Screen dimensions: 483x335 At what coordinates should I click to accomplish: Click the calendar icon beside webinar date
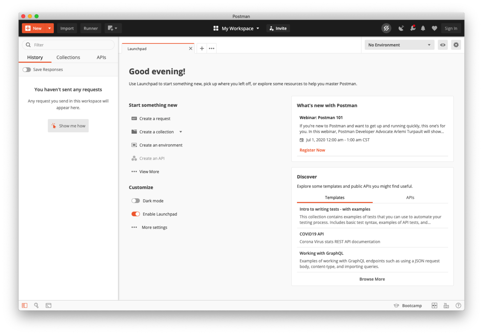tap(301, 140)
